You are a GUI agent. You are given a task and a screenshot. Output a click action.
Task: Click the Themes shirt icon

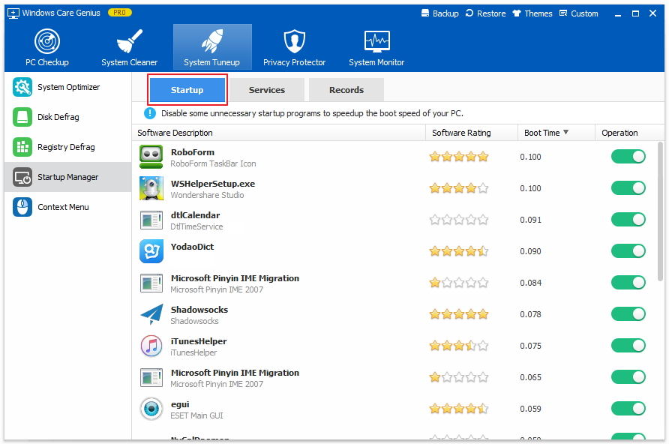point(517,13)
